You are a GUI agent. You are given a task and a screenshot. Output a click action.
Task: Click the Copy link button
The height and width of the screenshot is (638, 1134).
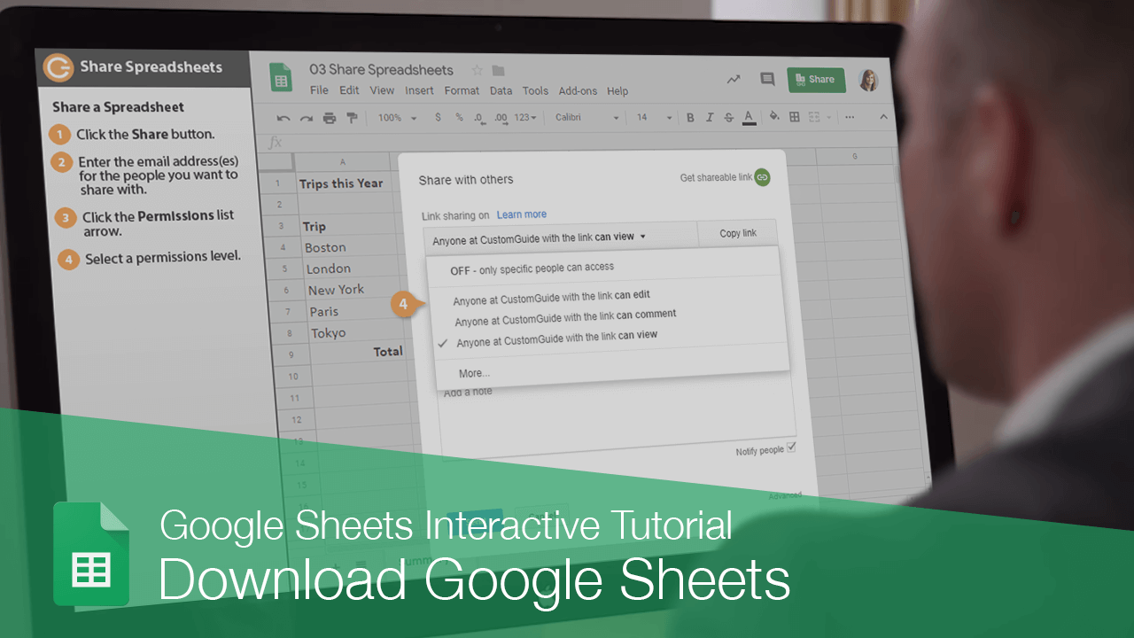coord(737,233)
